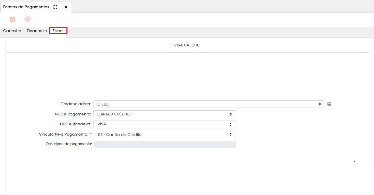Viewport: 374px width, 195px height.
Task: Click the Credenciadora field label
Action: pyautogui.click(x=76, y=104)
